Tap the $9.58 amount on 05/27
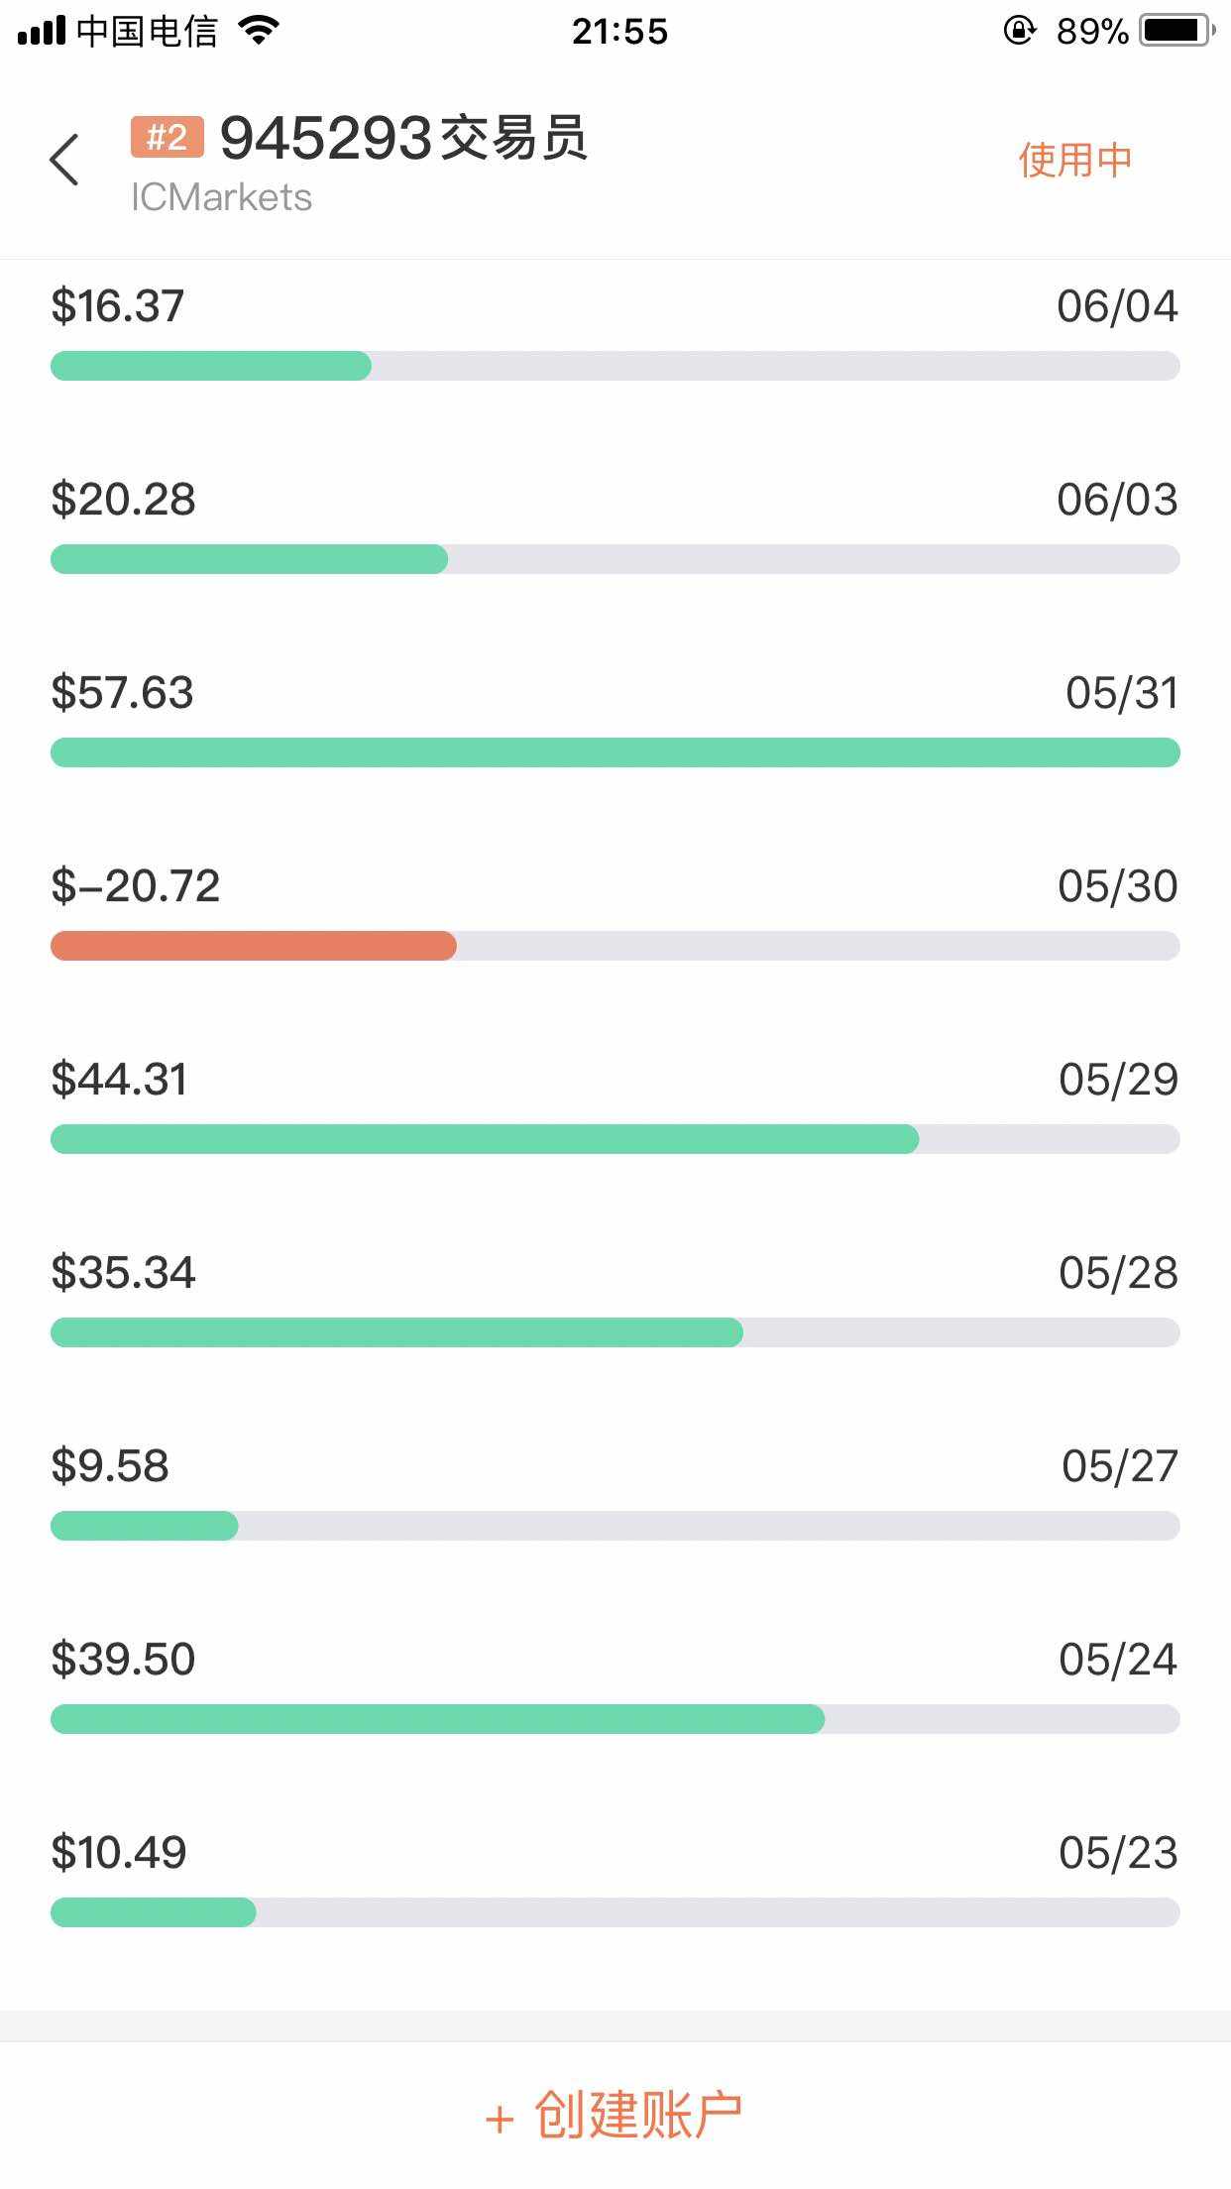1231x2189 pixels. [x=110, y=1465]
